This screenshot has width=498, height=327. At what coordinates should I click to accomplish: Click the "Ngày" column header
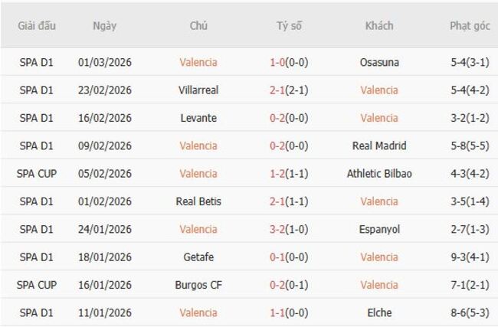105,25
